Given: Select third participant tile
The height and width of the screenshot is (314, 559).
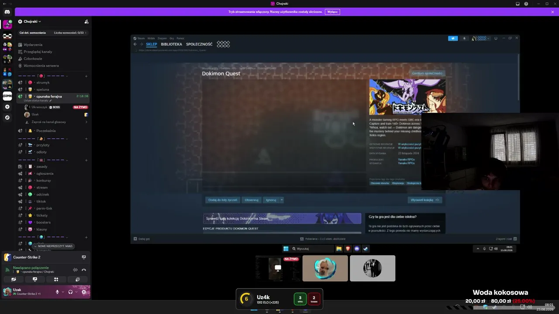Looking at the screenshot, I should click(x=373, y=268).
